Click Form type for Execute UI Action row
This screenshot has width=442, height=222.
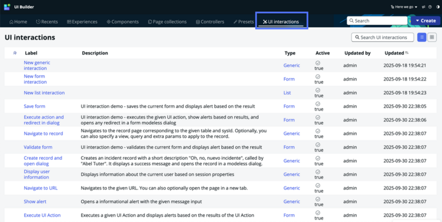(289, 215)
